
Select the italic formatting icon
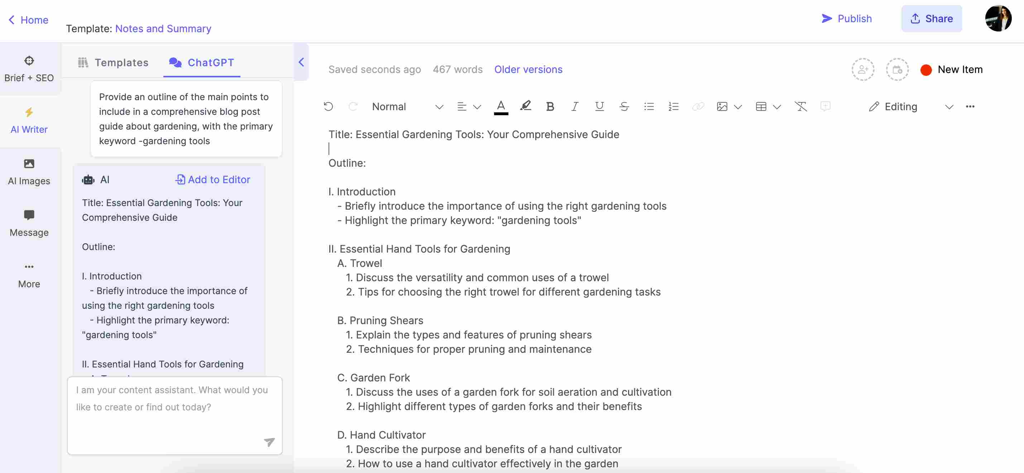(x=573, y=106)
